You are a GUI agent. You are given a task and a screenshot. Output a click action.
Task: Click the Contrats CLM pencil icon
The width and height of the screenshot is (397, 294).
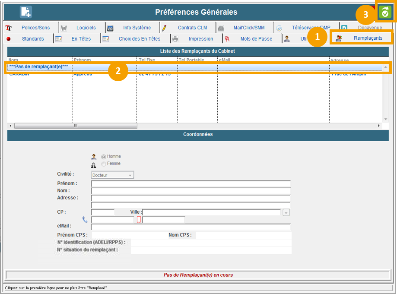coord(164,28)
